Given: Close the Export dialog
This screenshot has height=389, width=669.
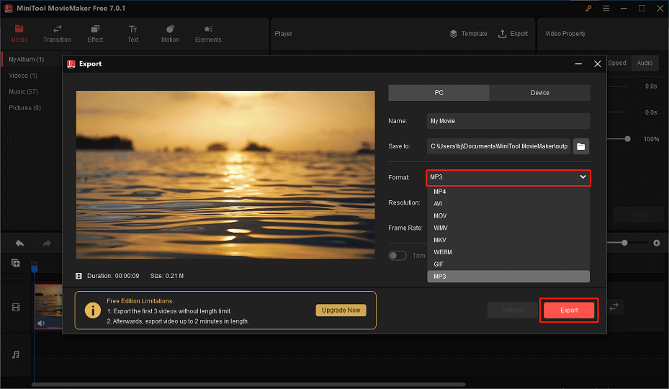Looking at the screenshot, I should coord(597,63).
